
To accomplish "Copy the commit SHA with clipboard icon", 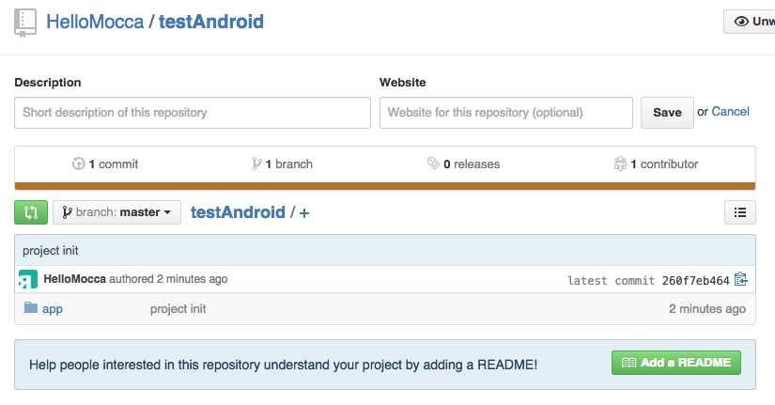I will pyautogui.click(x=740, y=279).
